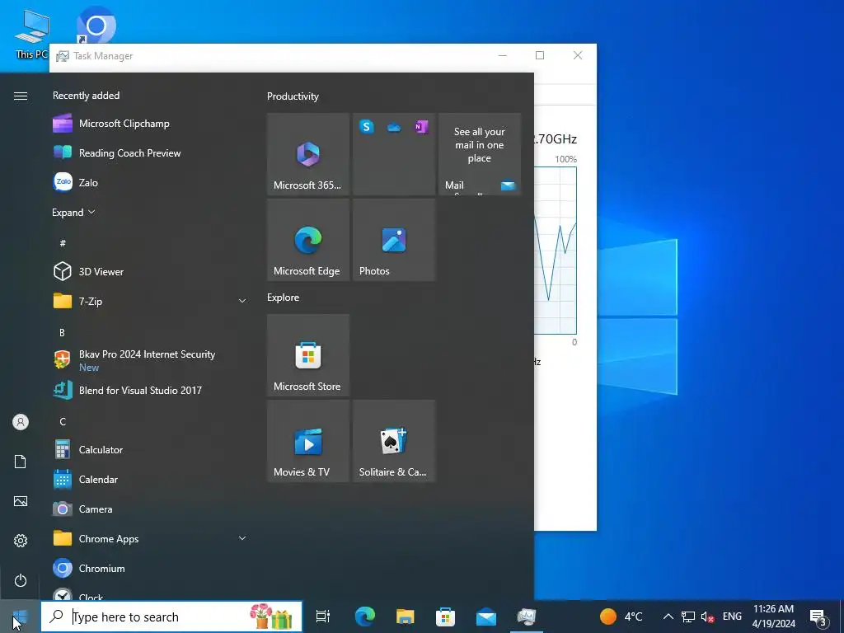Screen dimensions: 844x633
Task: Launch Blend for Visual Studio 2017
Action: click(150, 390)
